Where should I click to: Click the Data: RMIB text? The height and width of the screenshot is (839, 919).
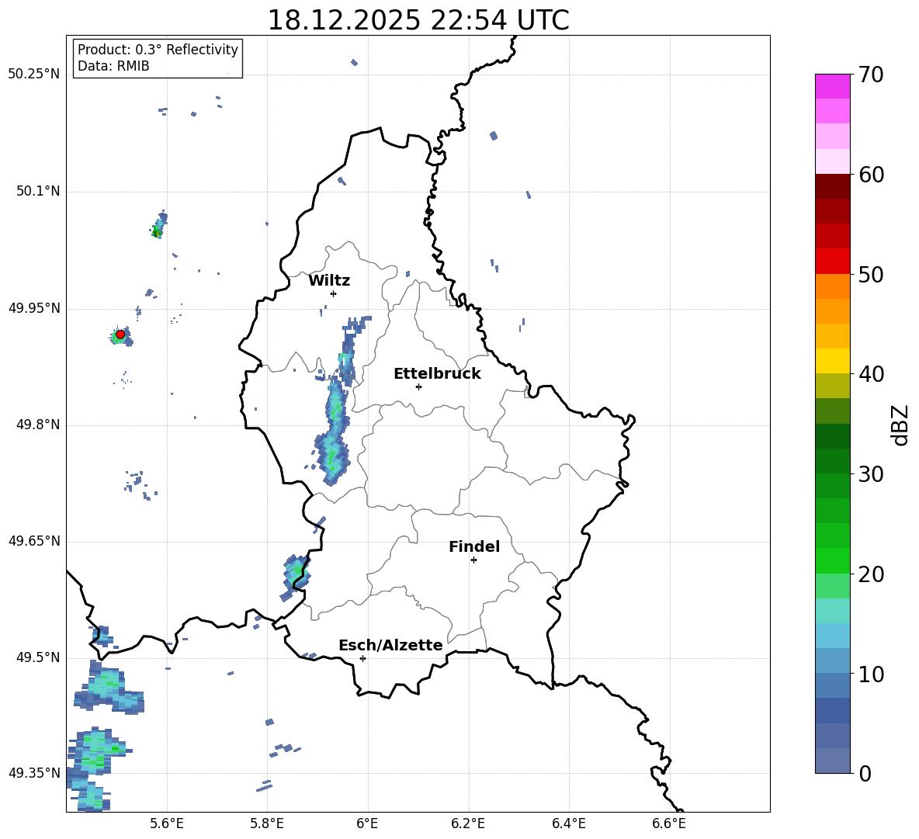point(113,66)
